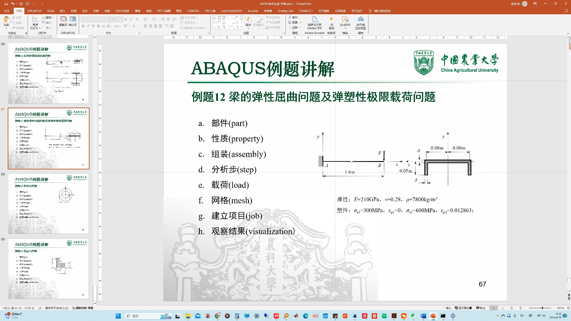Click the Replace (替换) button
The height and width of the screenshot is (321, 571).
click(295, 22)
